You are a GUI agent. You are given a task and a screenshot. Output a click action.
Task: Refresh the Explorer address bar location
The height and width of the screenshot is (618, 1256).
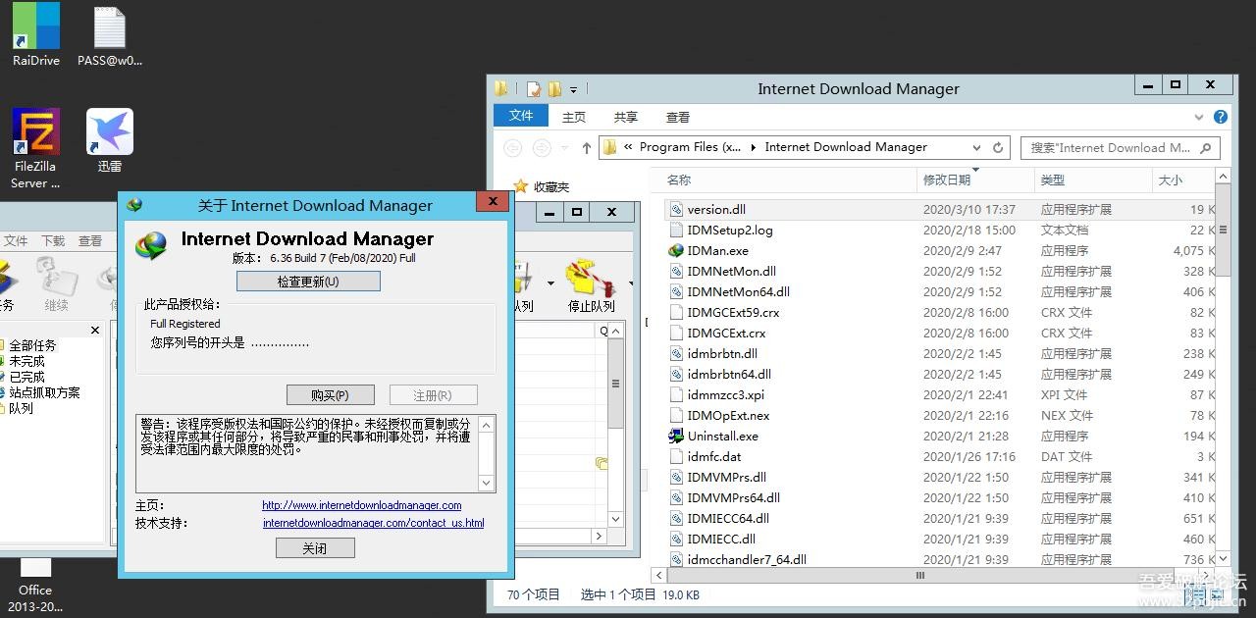[x=998, y=147]
